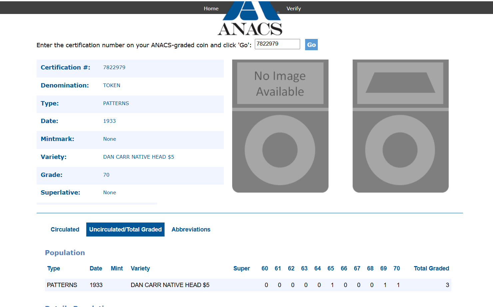The height and width of the screenshot is (307, 493).
Task: Select the Uncirculated/Total Graded tab
Action: (125, 230)
